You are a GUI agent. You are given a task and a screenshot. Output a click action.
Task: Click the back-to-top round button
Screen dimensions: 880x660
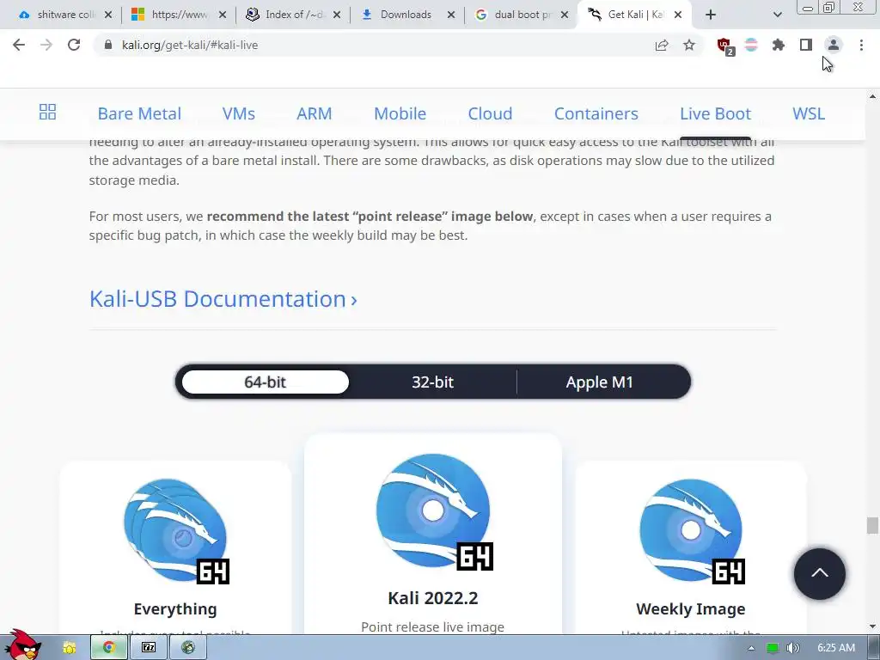819,573
